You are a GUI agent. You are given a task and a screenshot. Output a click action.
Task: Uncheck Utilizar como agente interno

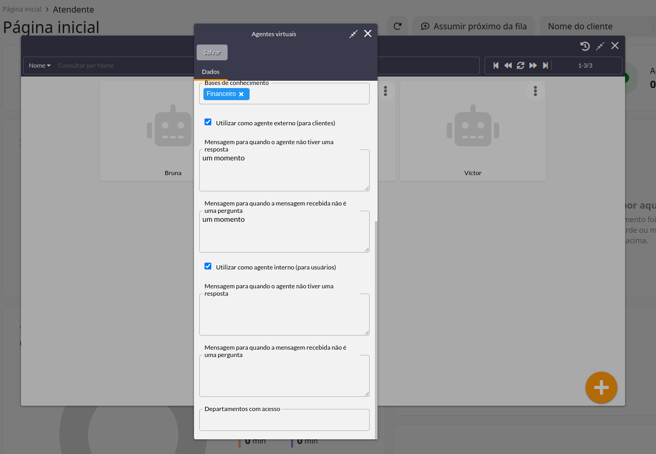(x=208, y=266)
